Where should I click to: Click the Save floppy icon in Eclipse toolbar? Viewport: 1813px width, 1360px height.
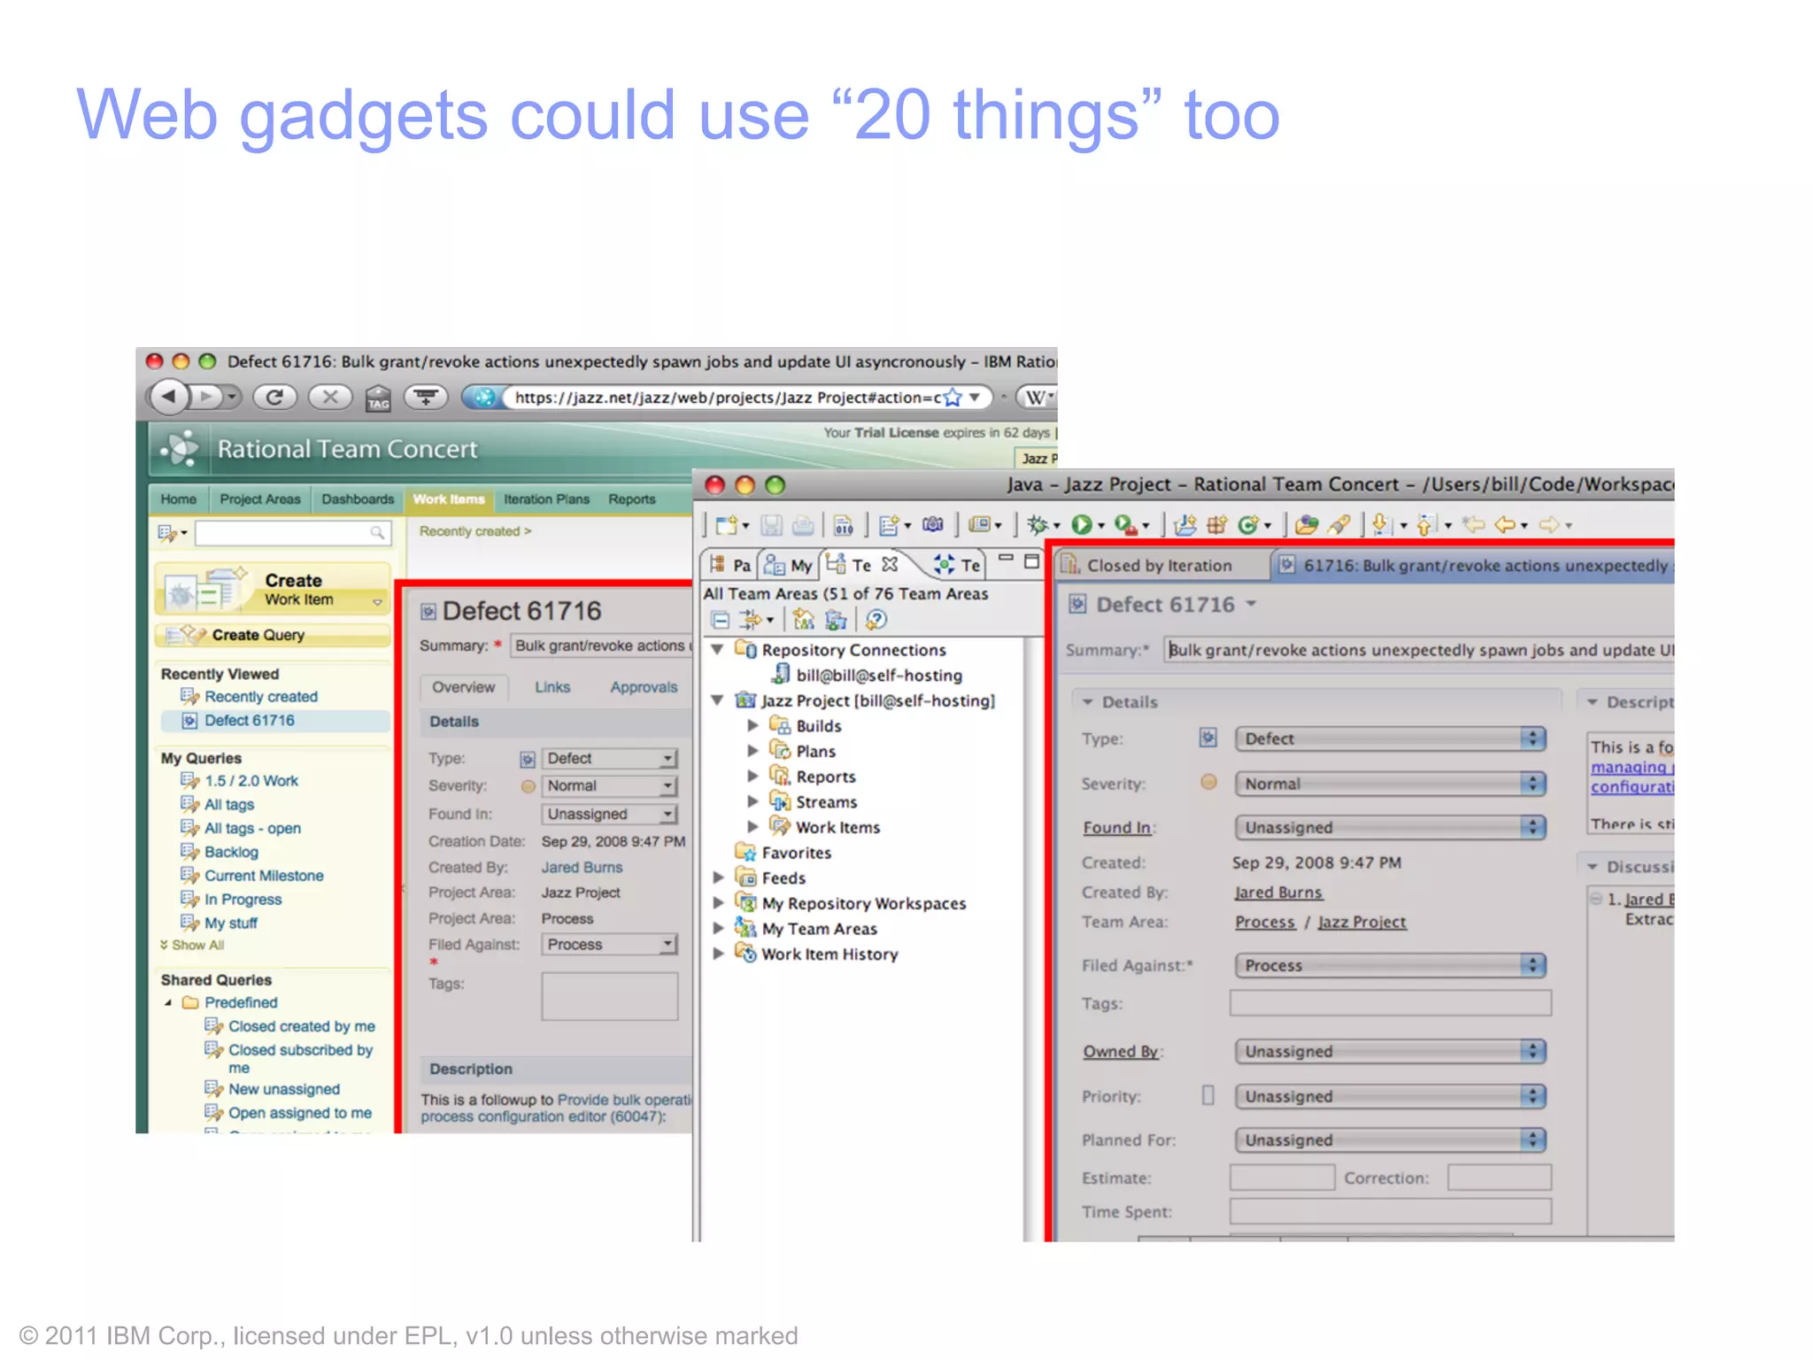[772, 525]
